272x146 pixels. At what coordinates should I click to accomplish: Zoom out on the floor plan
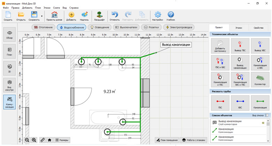tap(27, 140)
